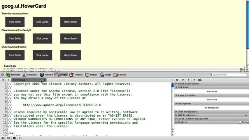Pause script execution
The image size is (249, 140).
point(177,80)
